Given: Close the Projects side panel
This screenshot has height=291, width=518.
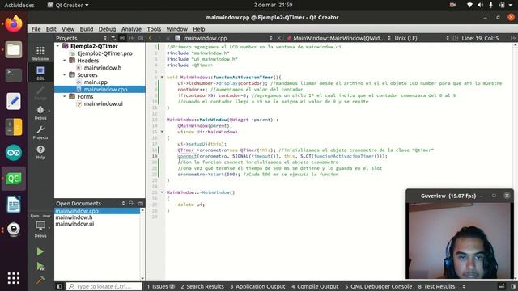Looking at the screenshot, I should 141,38.
